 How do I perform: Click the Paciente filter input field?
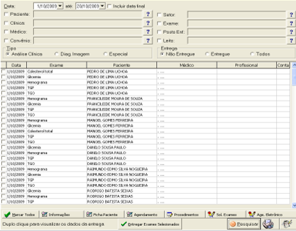88,14
